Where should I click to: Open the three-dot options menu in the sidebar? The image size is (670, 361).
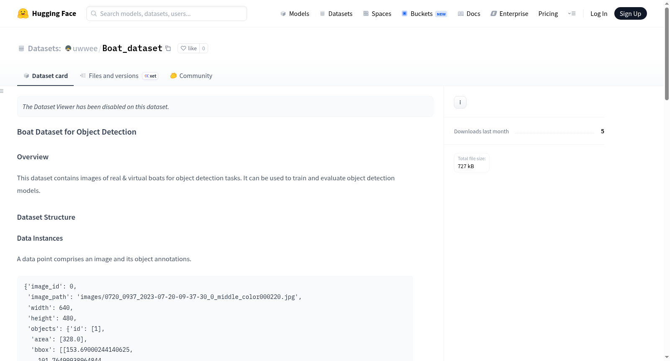tap(460, 102)
